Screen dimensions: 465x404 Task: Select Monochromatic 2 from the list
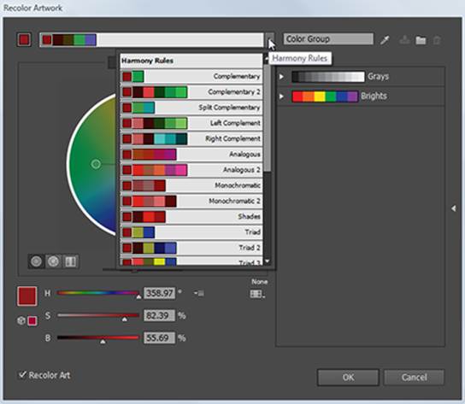coord(191,201)
